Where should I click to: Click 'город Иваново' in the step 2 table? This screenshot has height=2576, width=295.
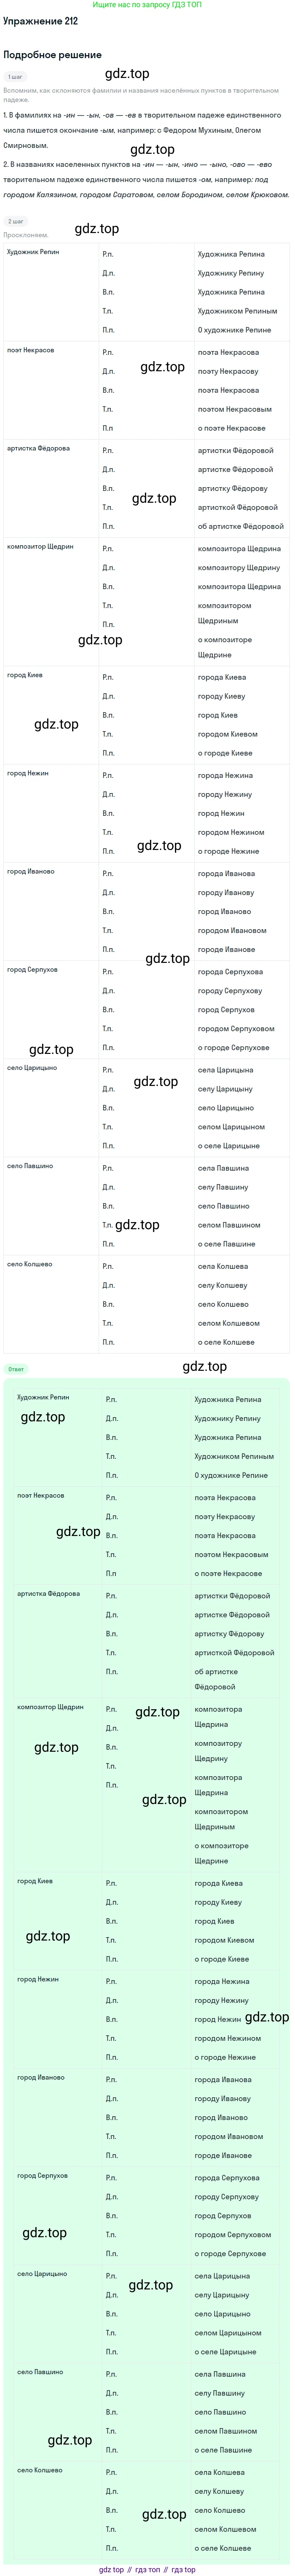31,871
